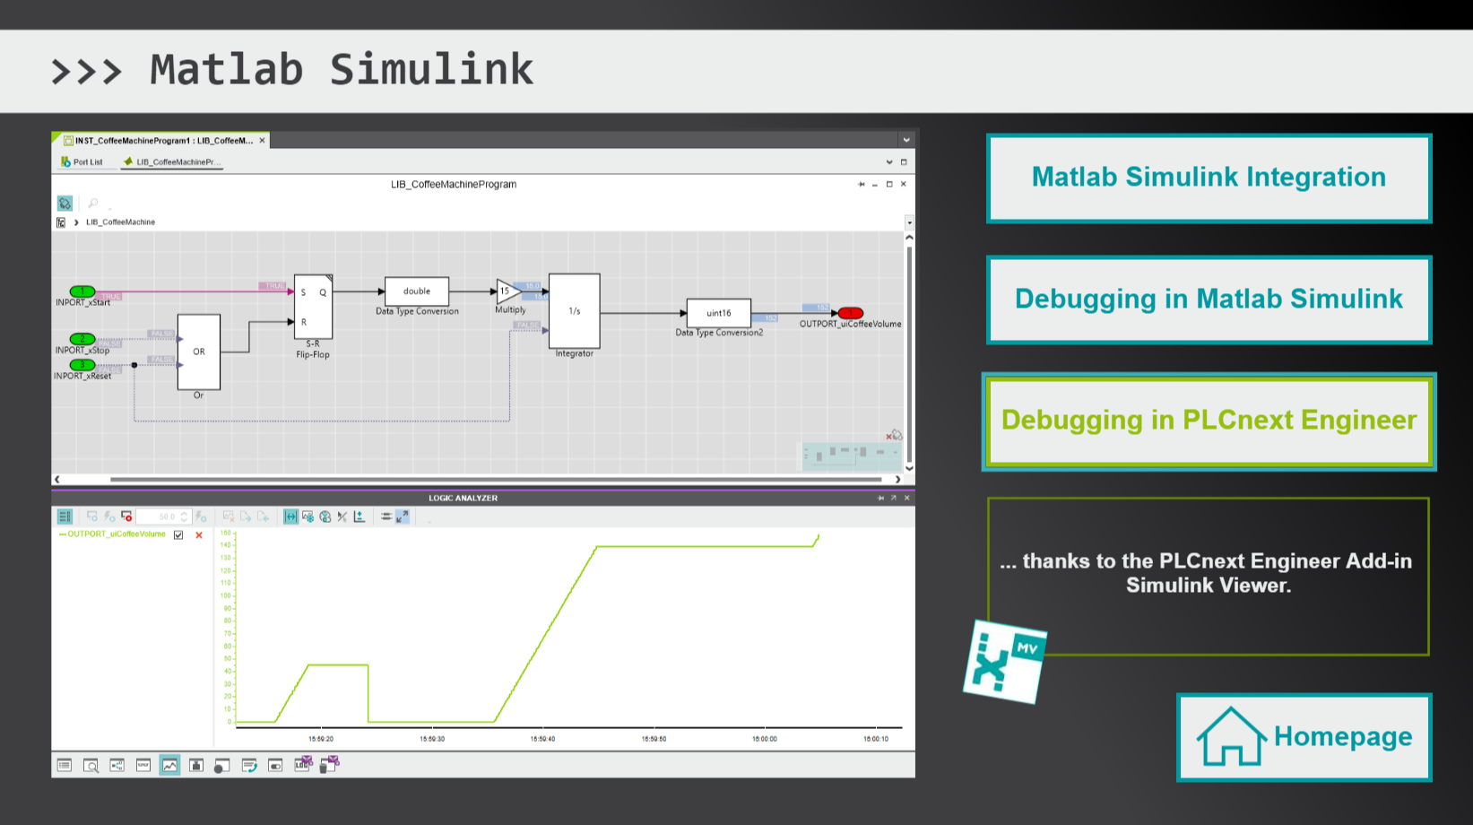The image size is (1473, 825).
Task: Open the breadcrumb path dropdown arrow at right
Action: (x=909, y=222)
